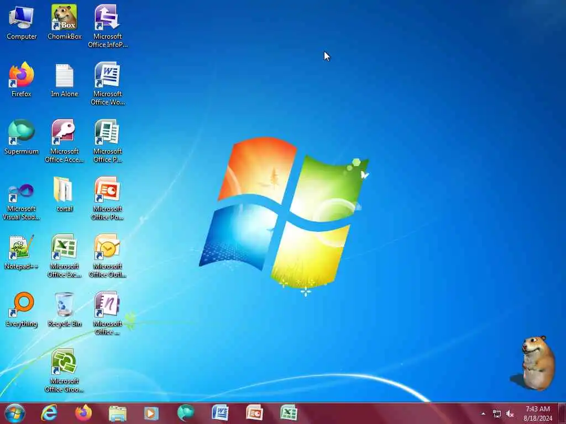This screenshot has height=424, width=566.
Task: Open the network status tray icon
Action: (497, 414)
